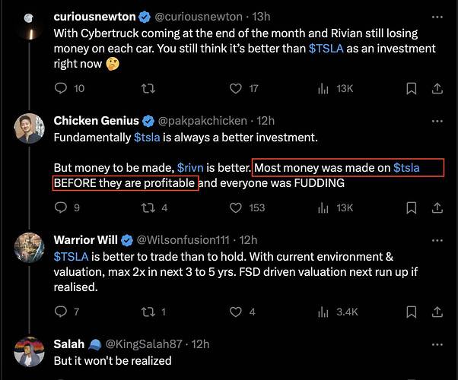Screen dimensions: 458x380
Task: Reply to Chicken Genius's tweet
Action: (x=62, y=207)
